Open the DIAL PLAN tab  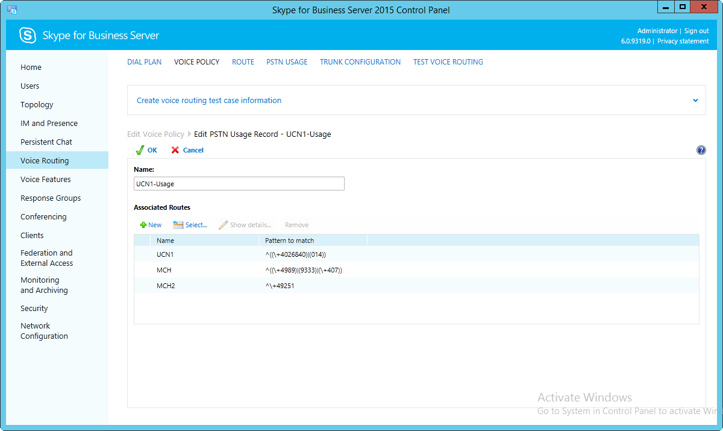(x=145, y=62)
